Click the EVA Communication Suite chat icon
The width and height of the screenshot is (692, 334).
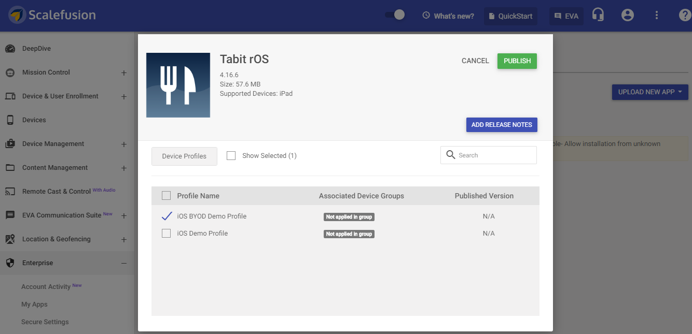pos(10,215)
